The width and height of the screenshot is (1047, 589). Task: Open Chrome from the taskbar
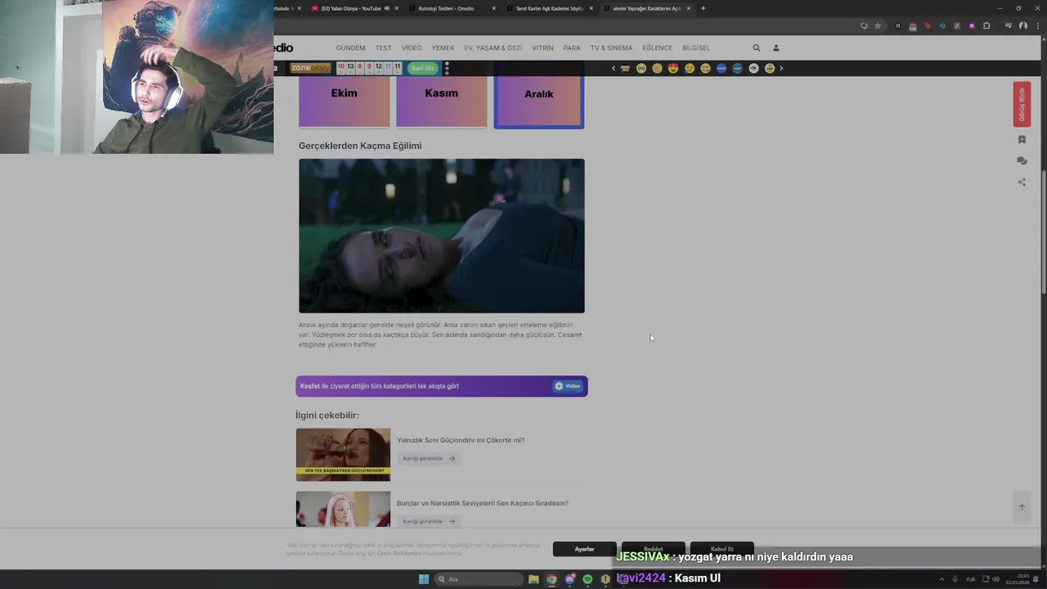[551, 579]
